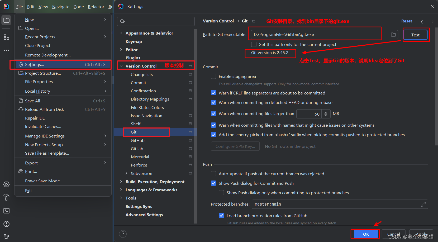Click the project-level icon on Perforce row

tap(190, 165)
